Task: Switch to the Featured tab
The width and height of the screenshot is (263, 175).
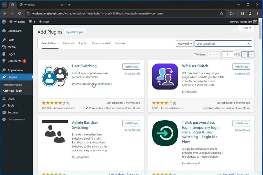Action: pyautogui.click(x=68, y=43)
